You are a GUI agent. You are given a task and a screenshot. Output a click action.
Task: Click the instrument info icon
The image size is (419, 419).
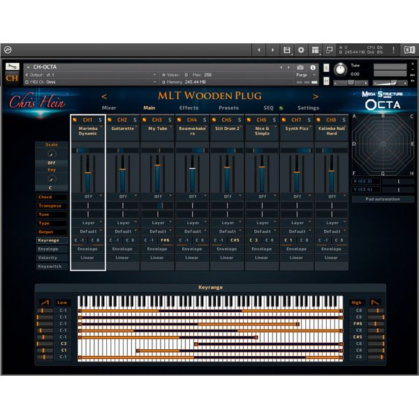click(313, 67)
